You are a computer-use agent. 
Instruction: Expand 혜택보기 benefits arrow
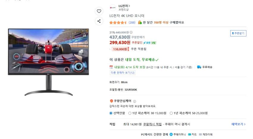click(x=238, y=124)
